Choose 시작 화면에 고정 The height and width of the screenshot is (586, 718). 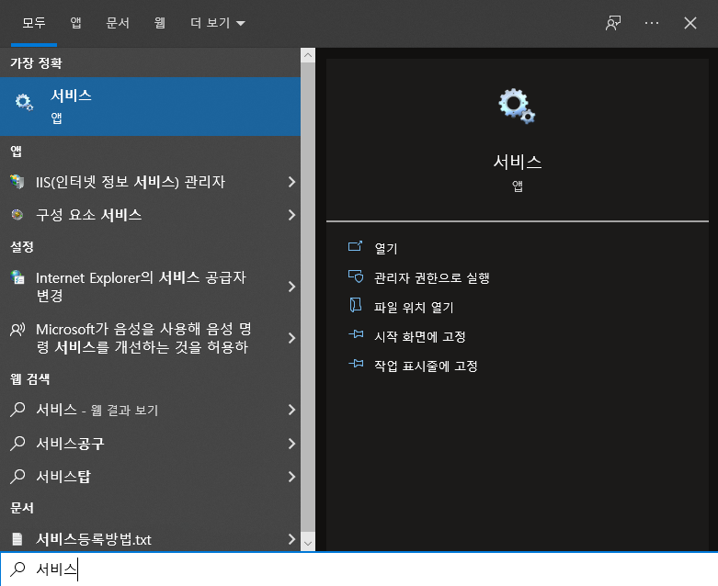[x=420, y=337]
